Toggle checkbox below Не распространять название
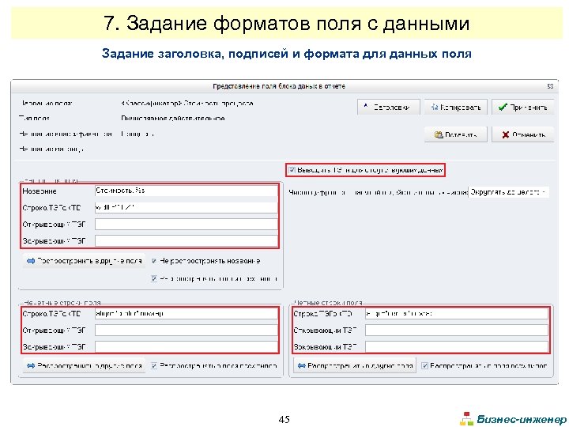 (x=154, y=278)
